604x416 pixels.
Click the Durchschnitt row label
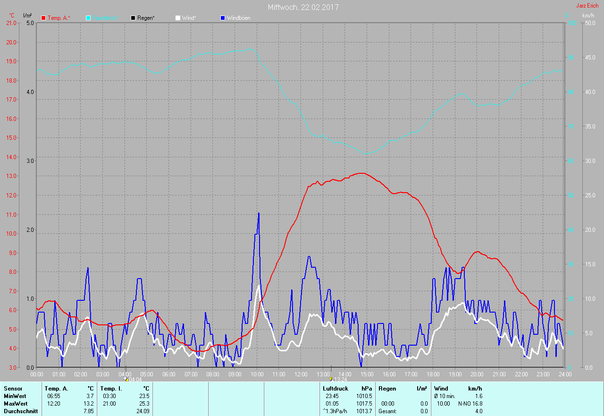click(20, 411)
